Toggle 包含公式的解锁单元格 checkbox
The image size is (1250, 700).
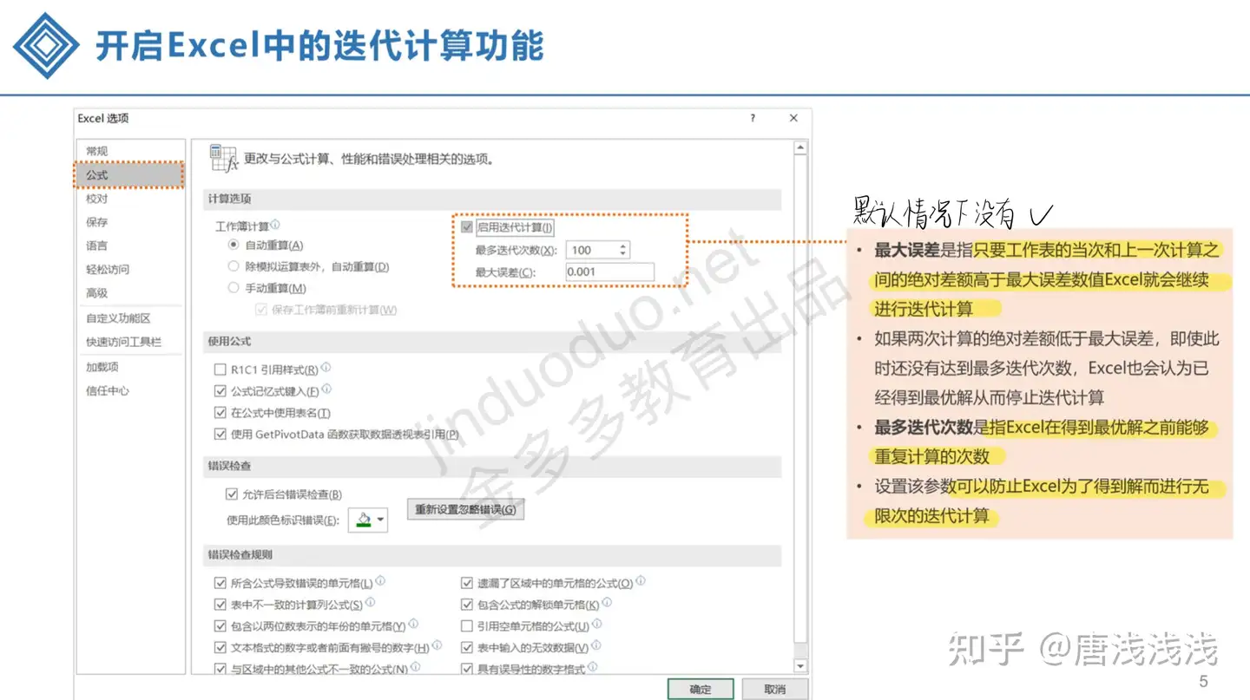[467, 604]
